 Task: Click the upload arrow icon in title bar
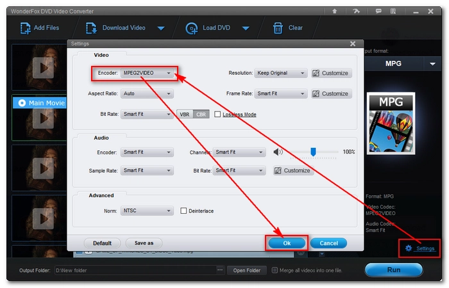(334, 11)
